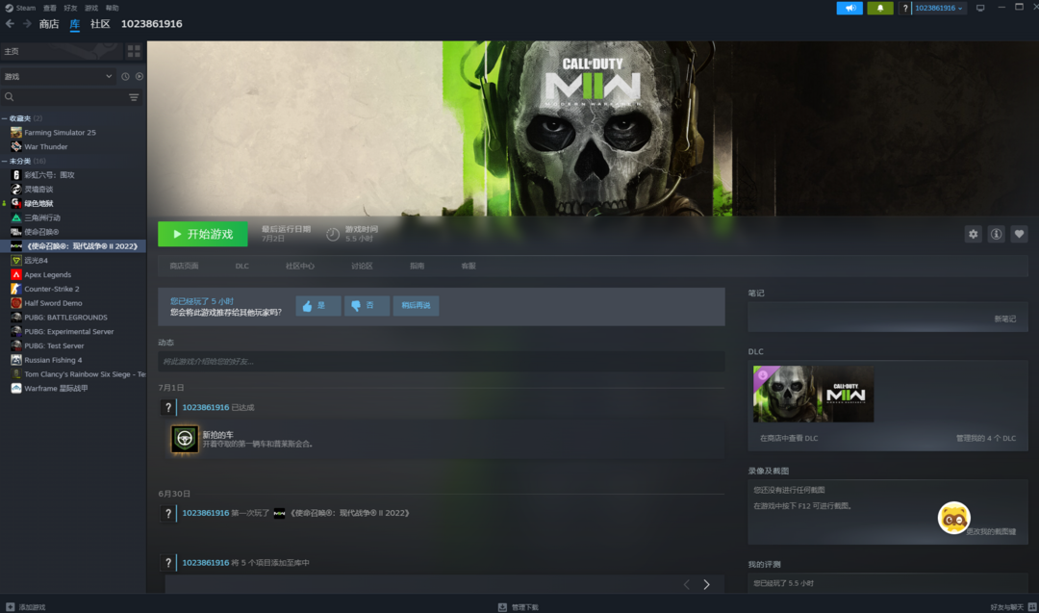Image resolution: width=1039 pixels, height=613 pixels.
Task: Recommend game with thumbs up 是
Action: tap(318, 305)
